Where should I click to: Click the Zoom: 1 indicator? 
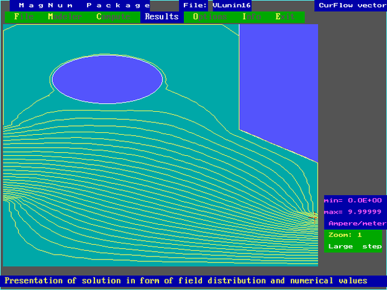click(345, 235)
